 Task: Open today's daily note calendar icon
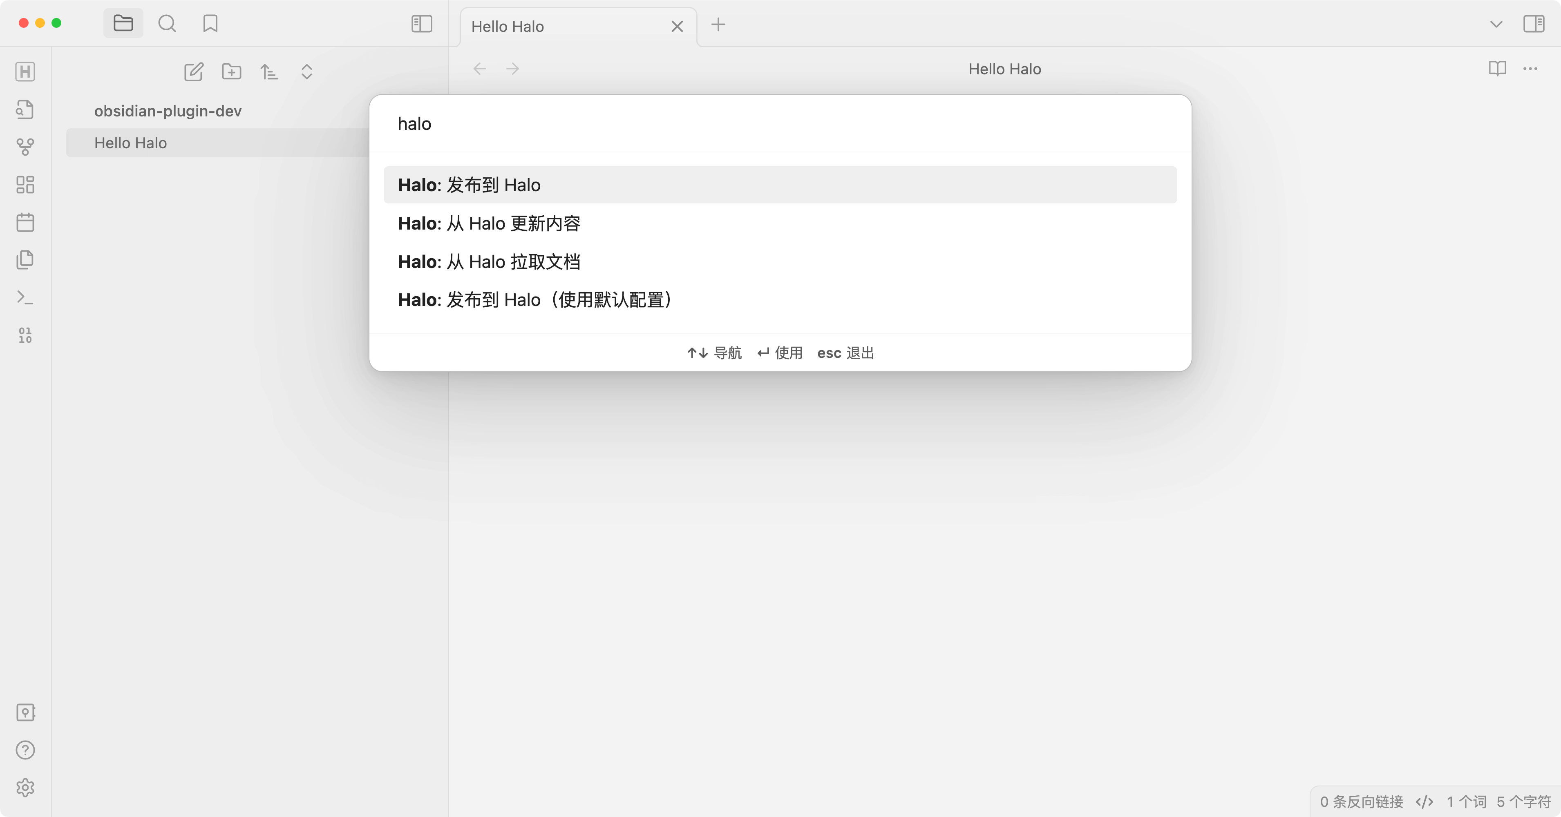(25, 222)
